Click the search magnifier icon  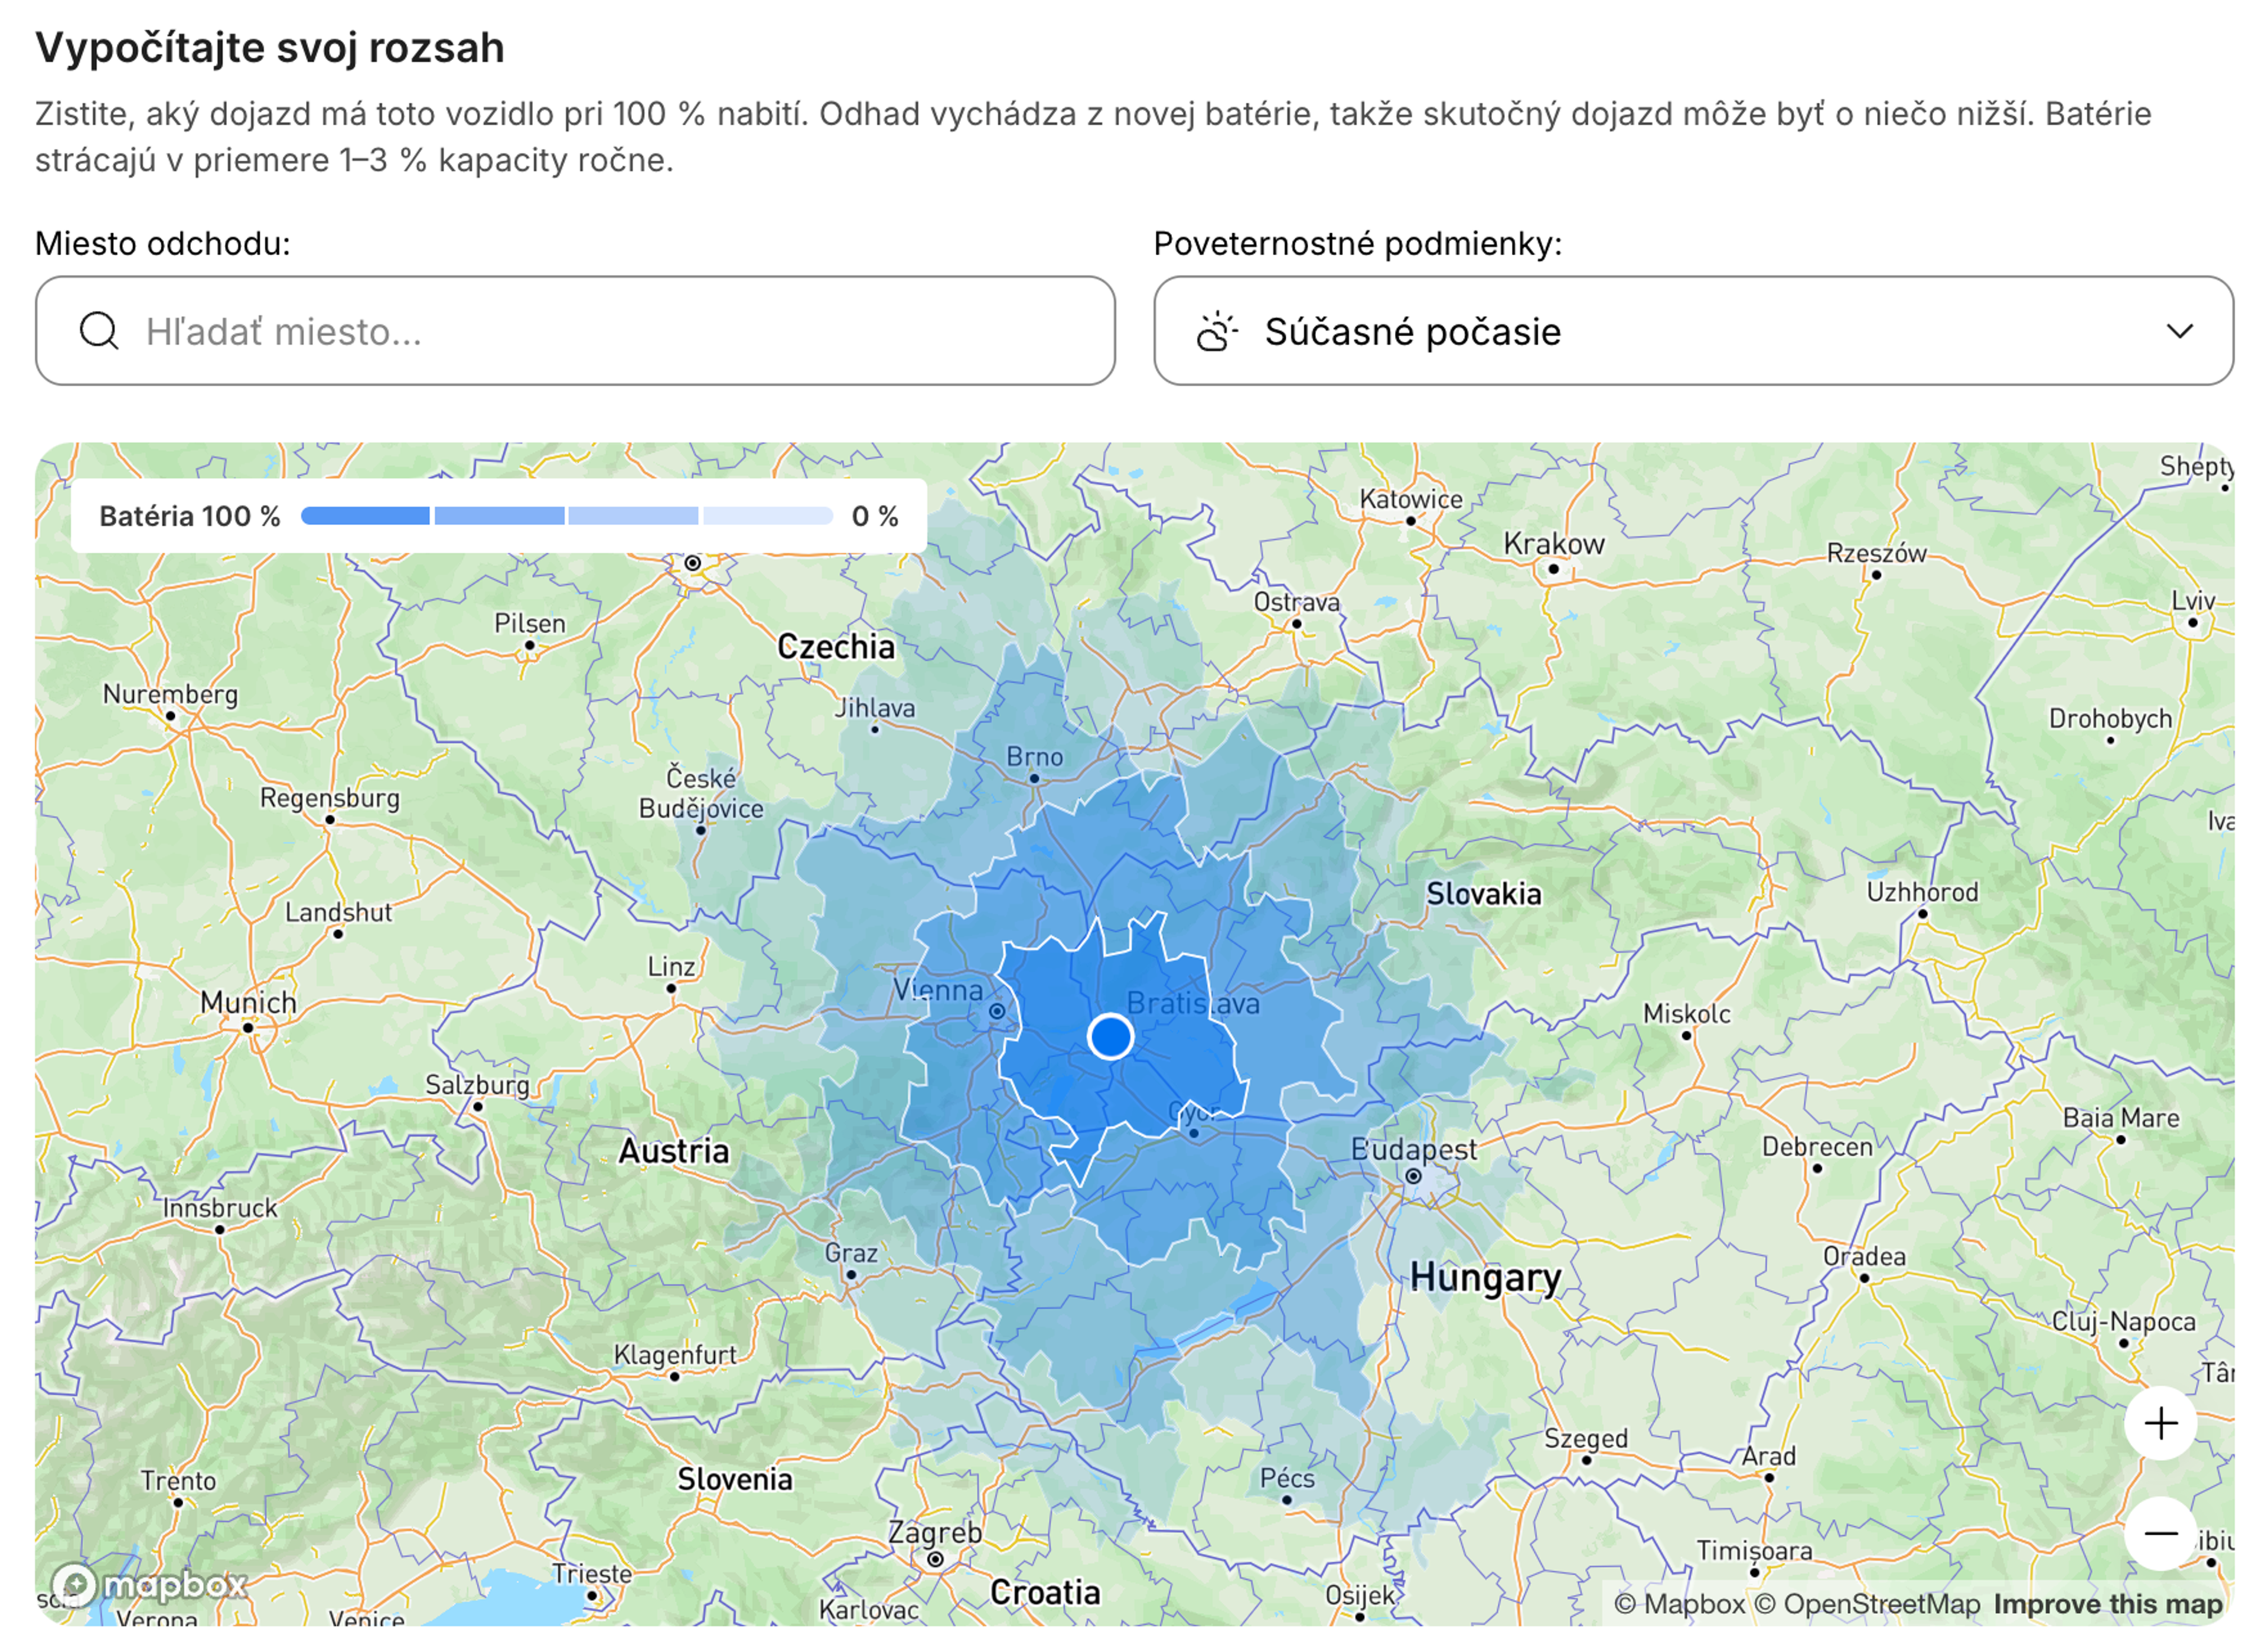(x=99, y=331)
